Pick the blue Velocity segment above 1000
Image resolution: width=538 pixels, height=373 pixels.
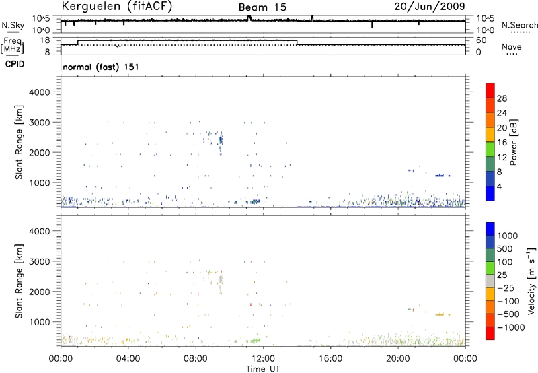(490, 229)
